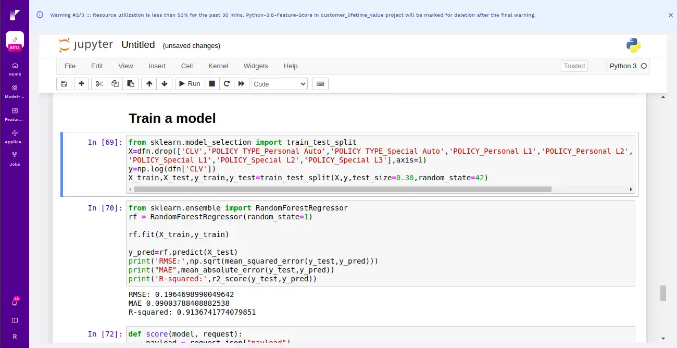Screen dimensions: 677x348
Task: Open Feature store in the sidebar
Action: [15, 114]
